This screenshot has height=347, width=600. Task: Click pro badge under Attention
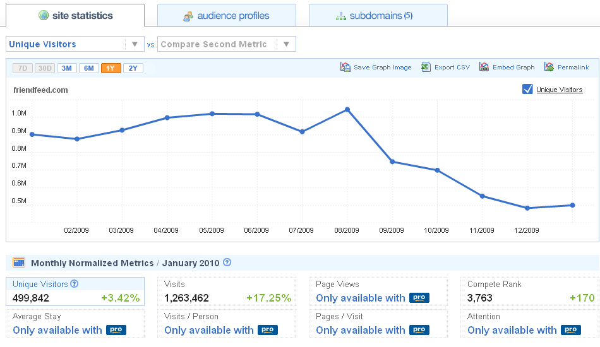pyautogui.click(x=570, y=330)
